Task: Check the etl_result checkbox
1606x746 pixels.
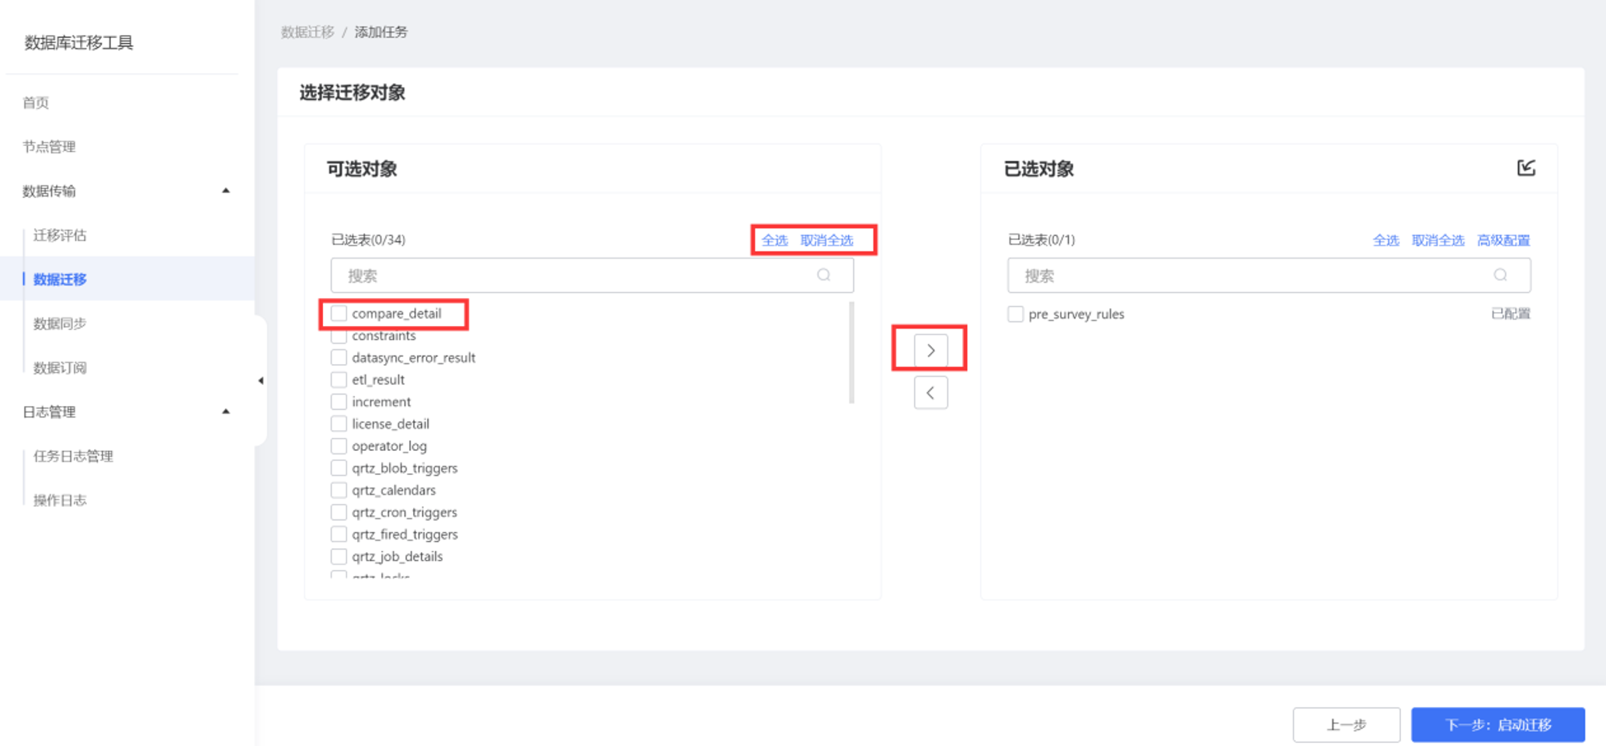Action: 339,380
